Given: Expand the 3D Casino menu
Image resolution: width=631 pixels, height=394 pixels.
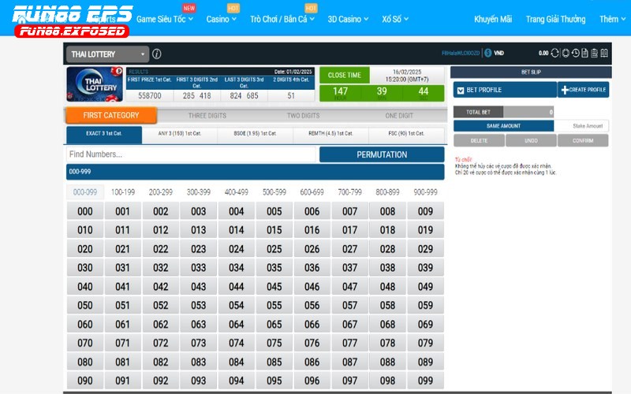Looking at the screenshot, I should point(348,19).
